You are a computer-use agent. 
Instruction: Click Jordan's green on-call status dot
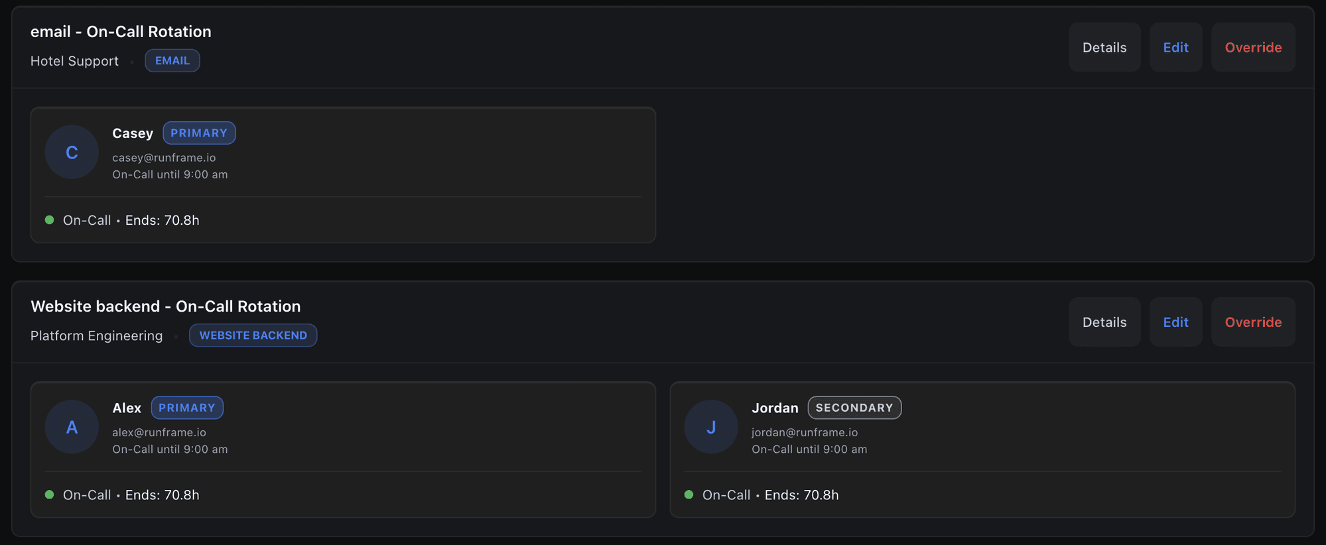click(689, 495)
